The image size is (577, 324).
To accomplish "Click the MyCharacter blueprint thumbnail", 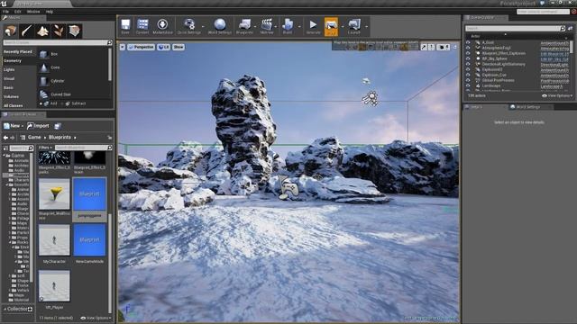I will [x=54, y=240].
